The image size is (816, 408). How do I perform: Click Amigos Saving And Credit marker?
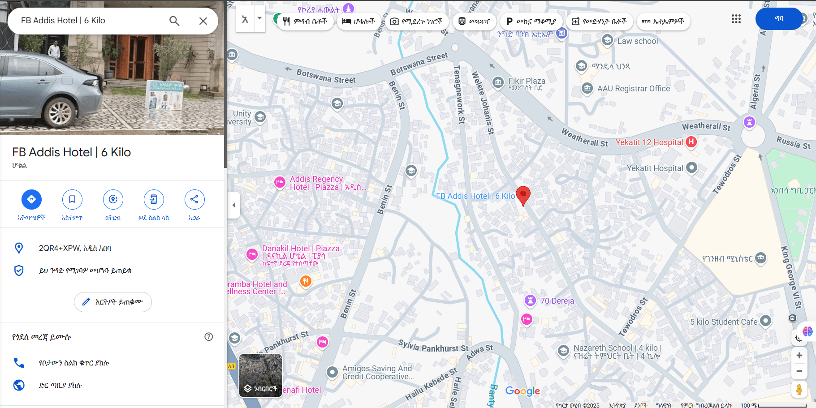(x=332, y=372)
